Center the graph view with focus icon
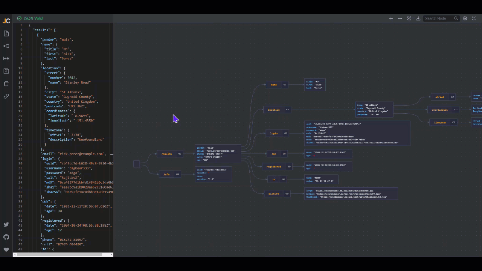 [409, 18]
